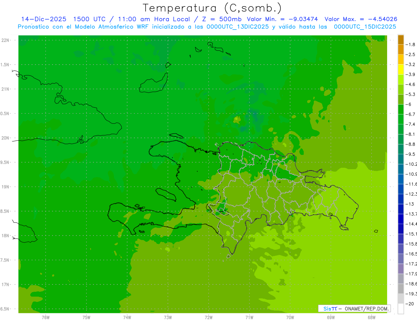Click the '74W' longitude label
Viewport: 417px width, 322px height.
(127, 317)
